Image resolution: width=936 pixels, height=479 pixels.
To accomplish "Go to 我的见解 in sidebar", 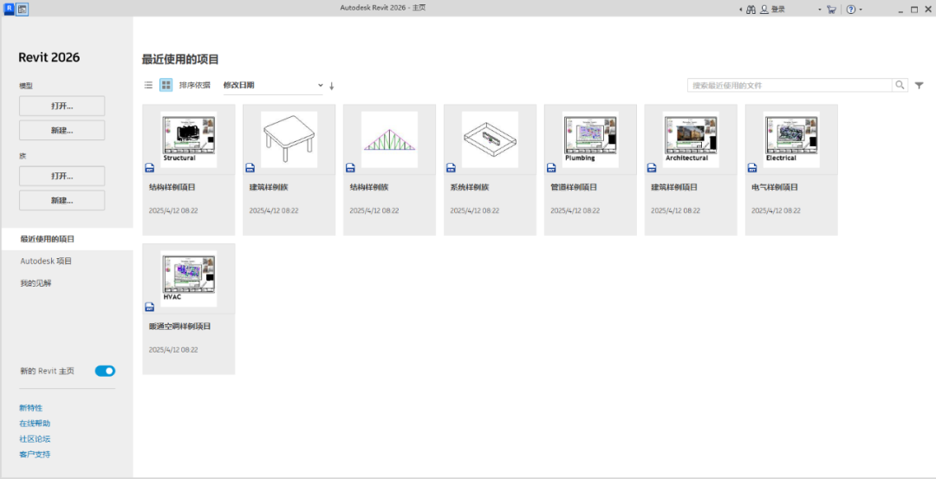I will coord(36,283).
